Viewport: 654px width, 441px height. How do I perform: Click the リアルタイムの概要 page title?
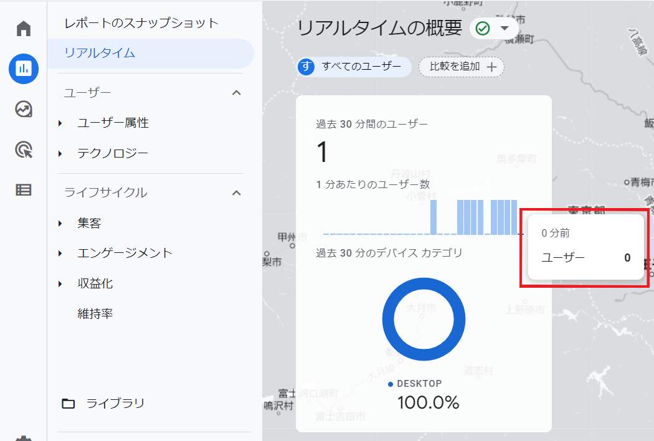tap(379, 29)
